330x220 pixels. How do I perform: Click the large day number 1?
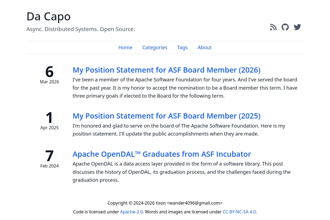pyautogui.click(x=50, y=118)
